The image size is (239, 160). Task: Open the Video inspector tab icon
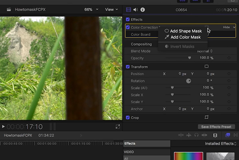(x=129, y=10)
